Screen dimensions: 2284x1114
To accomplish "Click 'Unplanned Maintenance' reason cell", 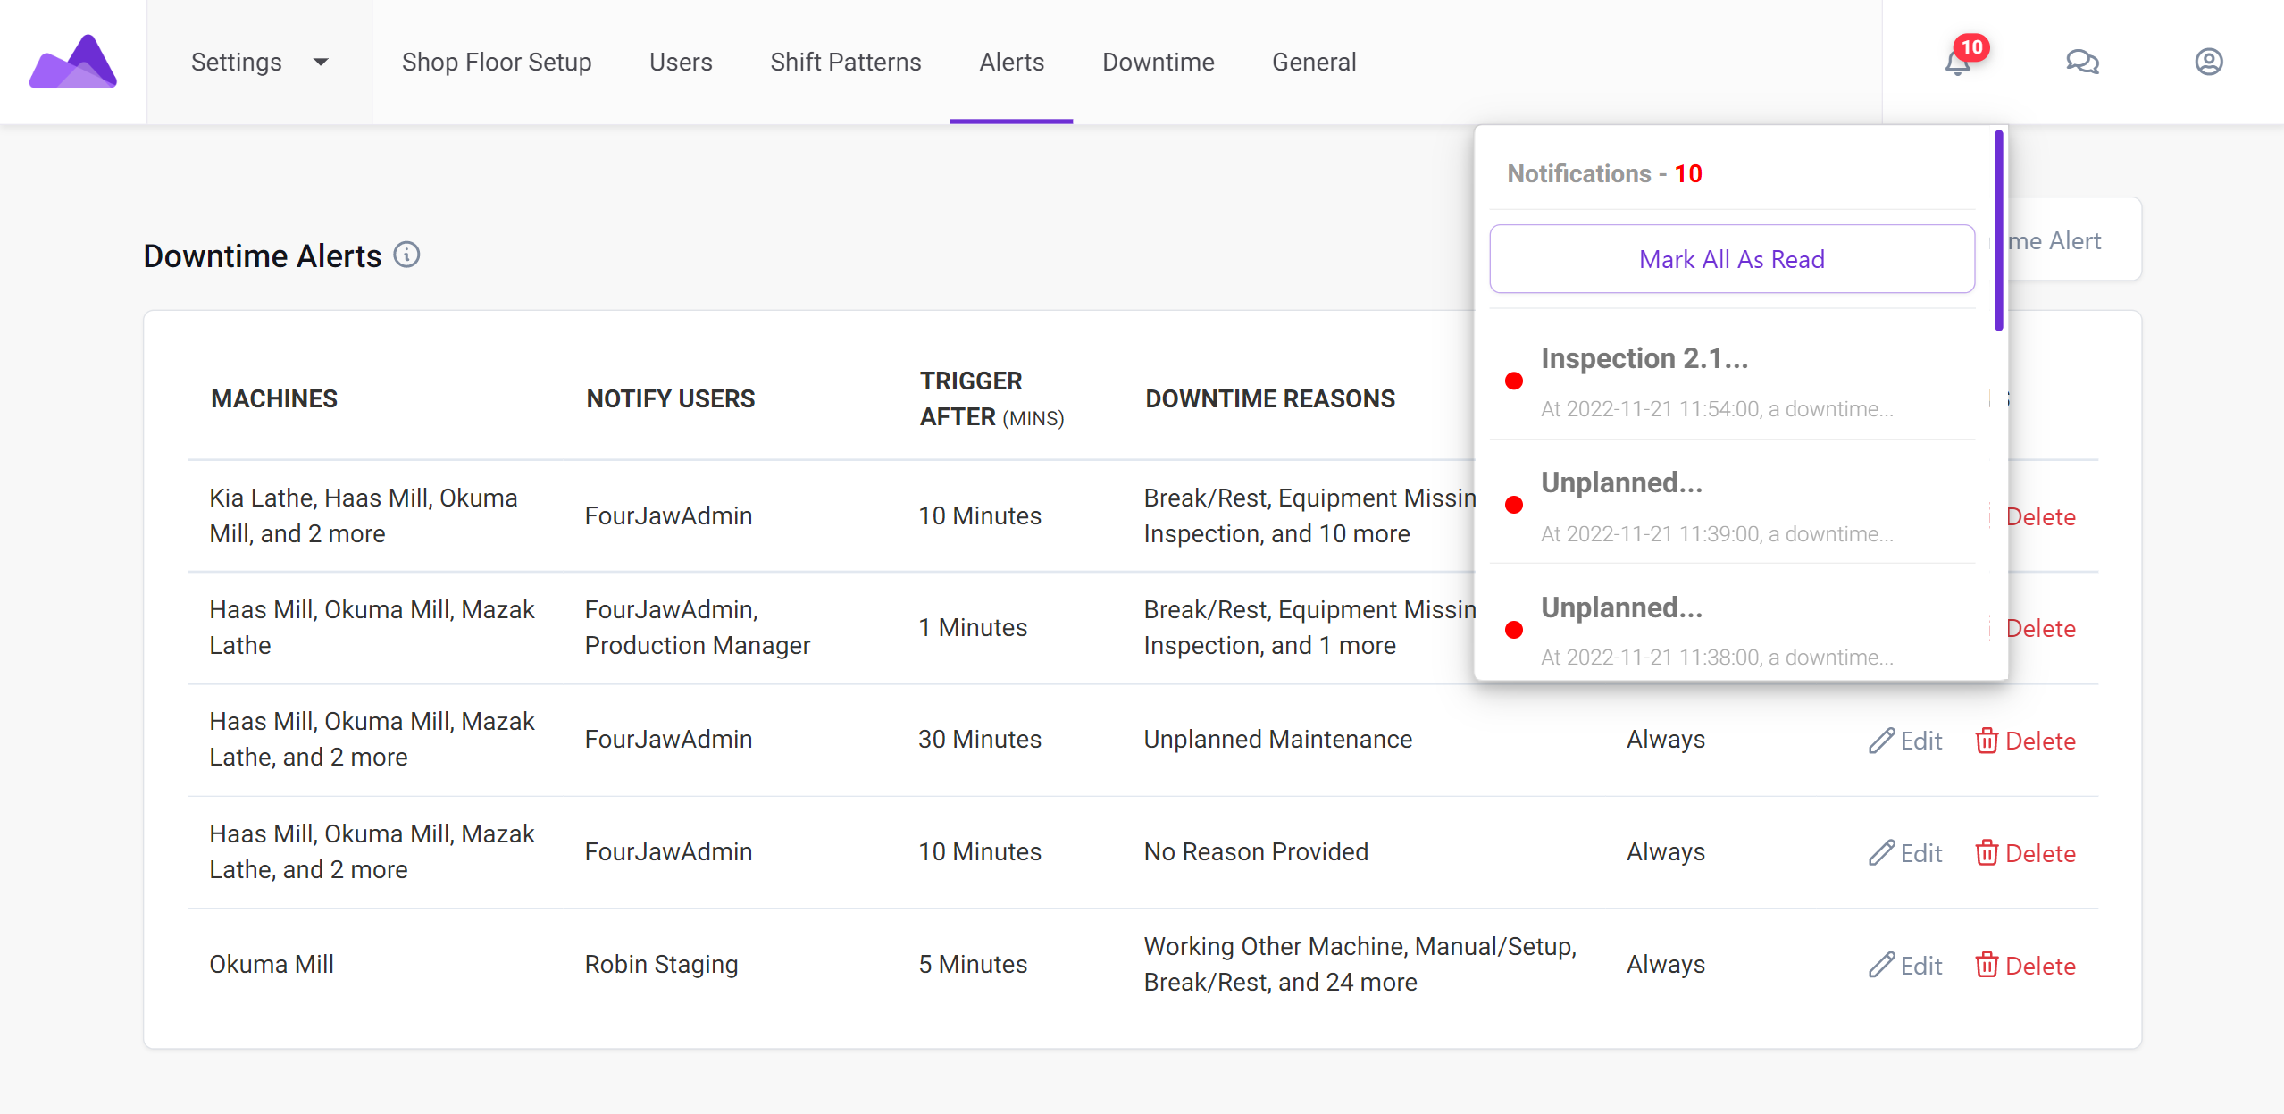I will (x=1277, y=740).
